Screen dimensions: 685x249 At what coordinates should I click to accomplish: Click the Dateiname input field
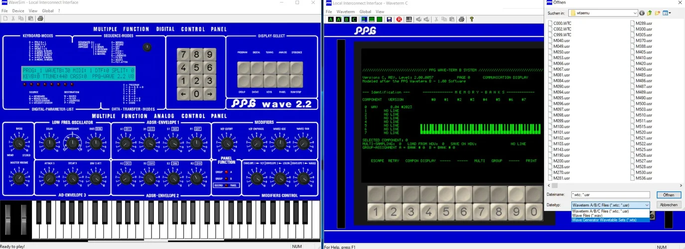[610, 195]
